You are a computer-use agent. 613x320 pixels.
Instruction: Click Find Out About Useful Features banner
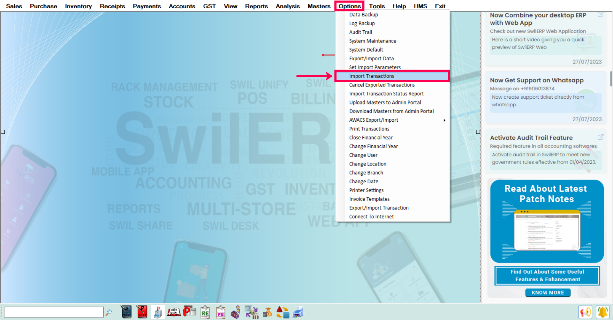547,276
